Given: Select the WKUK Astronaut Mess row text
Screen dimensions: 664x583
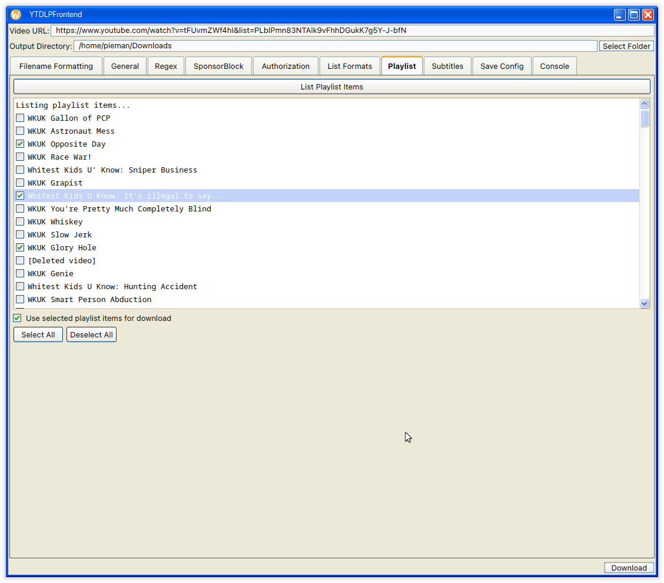Looking at the screenshot, I should click(x=71, y=131).
